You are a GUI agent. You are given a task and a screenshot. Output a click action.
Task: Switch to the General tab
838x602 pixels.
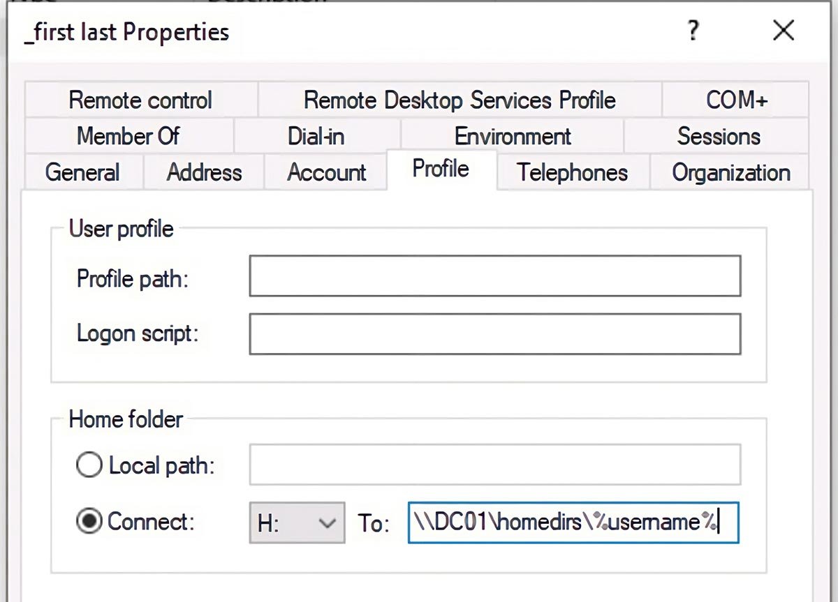(x=82, y=172)
